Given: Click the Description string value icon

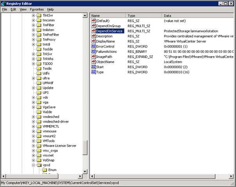Looking at the screenshot, I should [x=93, y=36].
